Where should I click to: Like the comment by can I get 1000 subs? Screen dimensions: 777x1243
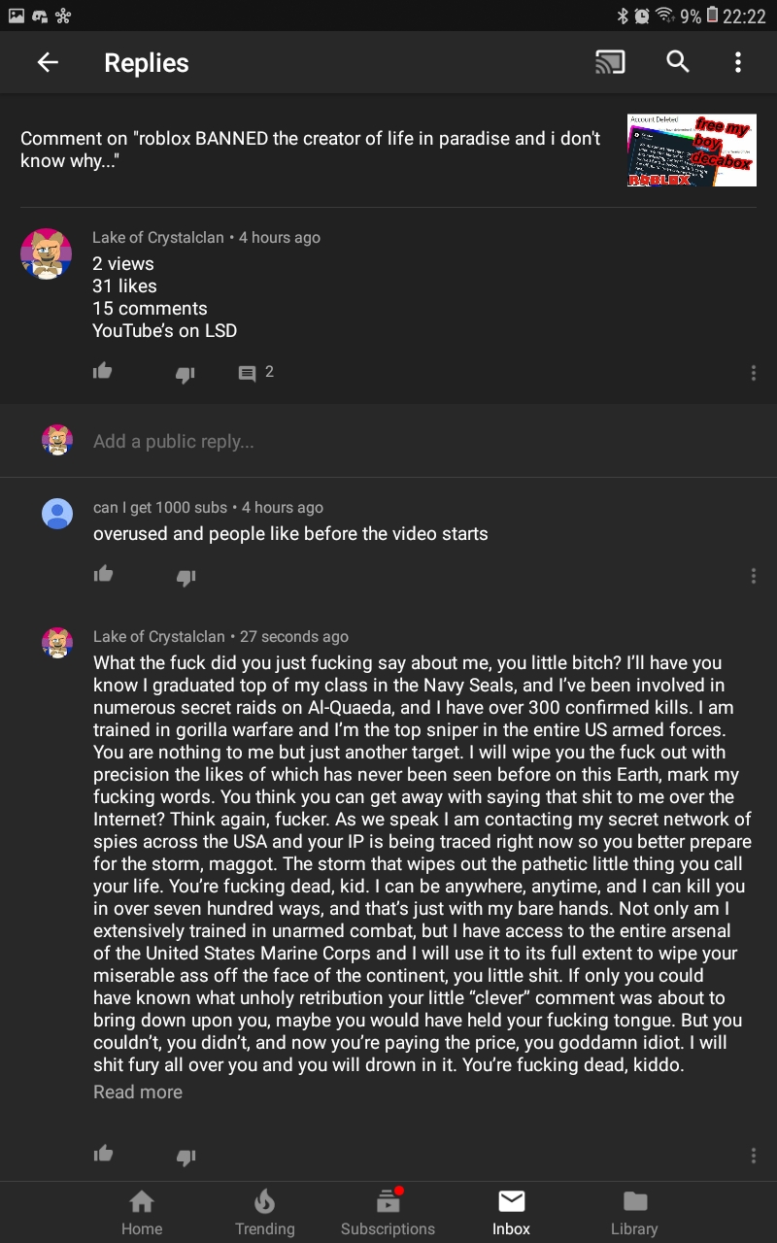102,575
